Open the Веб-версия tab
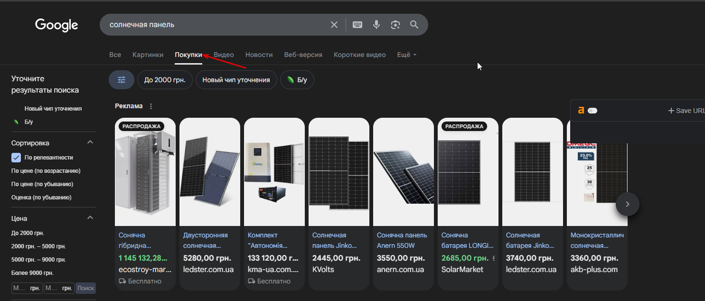705x301 pixels. pyautogui.click(x=303, y=55)
